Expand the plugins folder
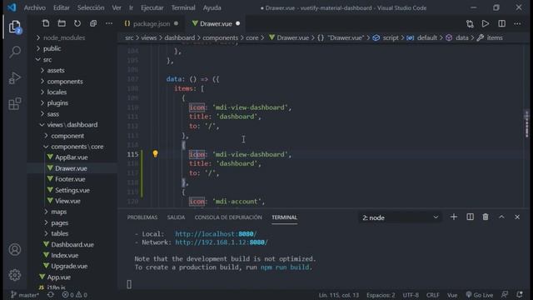Screen dimensions: 533x300 [54, 102]
